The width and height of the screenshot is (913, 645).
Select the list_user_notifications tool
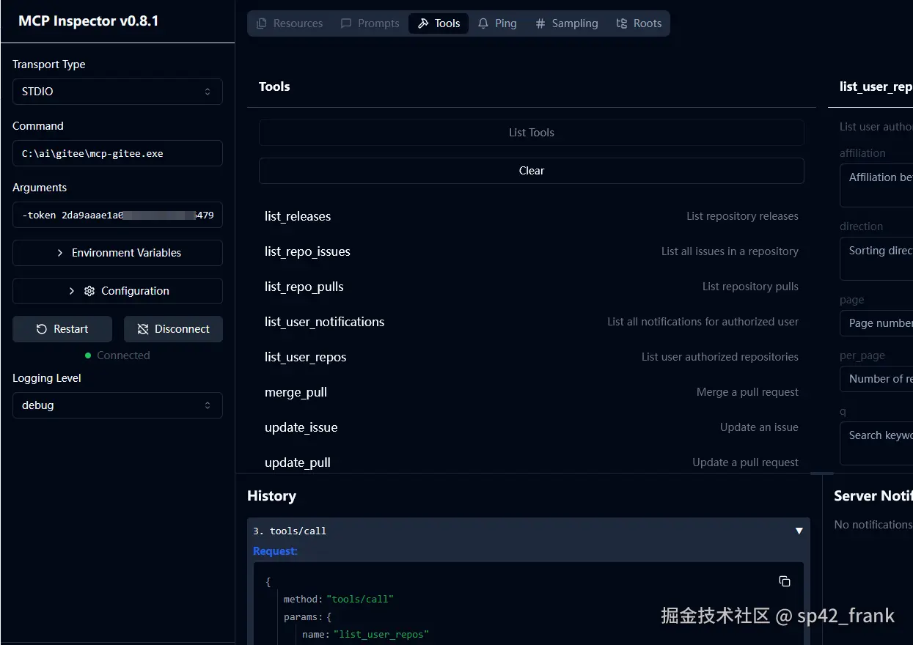tap(532, 322)
